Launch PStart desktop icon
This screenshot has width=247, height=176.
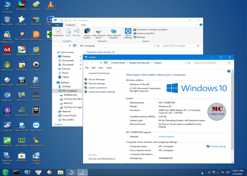pos(36,66)
